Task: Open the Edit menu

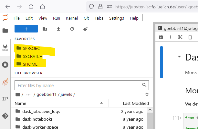Action: (29, 18)
